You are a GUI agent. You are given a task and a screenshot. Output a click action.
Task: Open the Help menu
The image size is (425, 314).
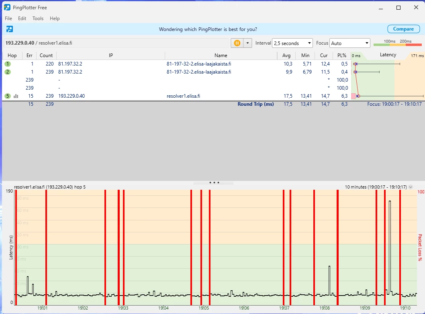[x=55, y=18]
